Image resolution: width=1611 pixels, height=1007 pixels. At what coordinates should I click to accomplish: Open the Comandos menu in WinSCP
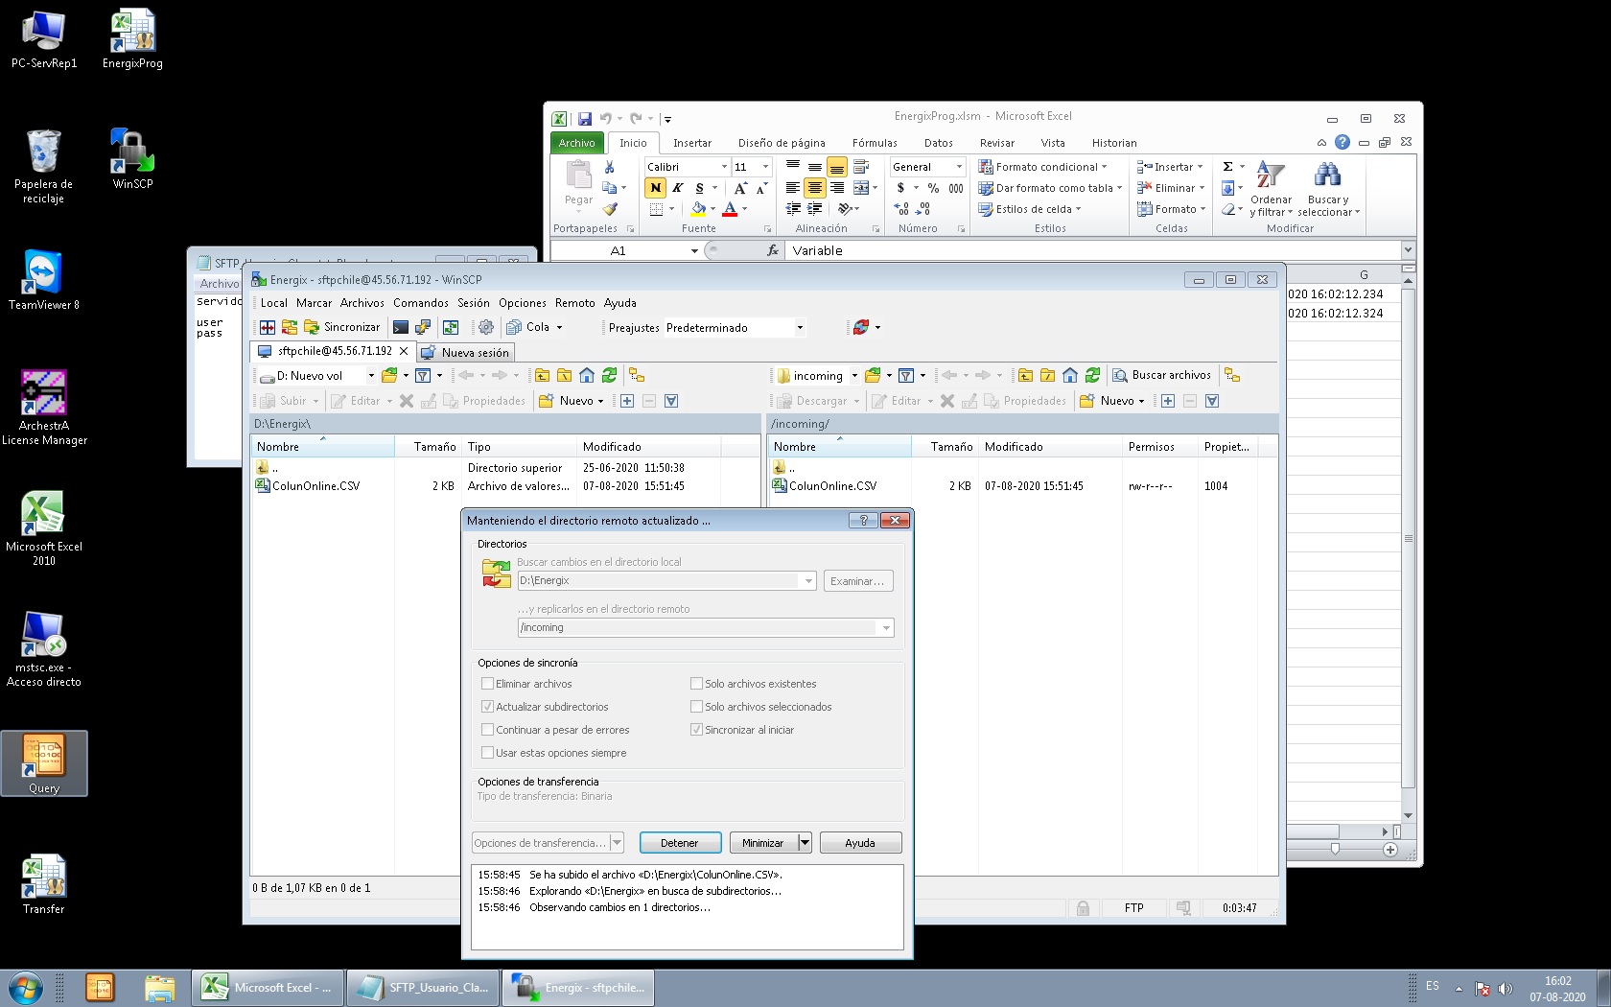tap(420, 303)
